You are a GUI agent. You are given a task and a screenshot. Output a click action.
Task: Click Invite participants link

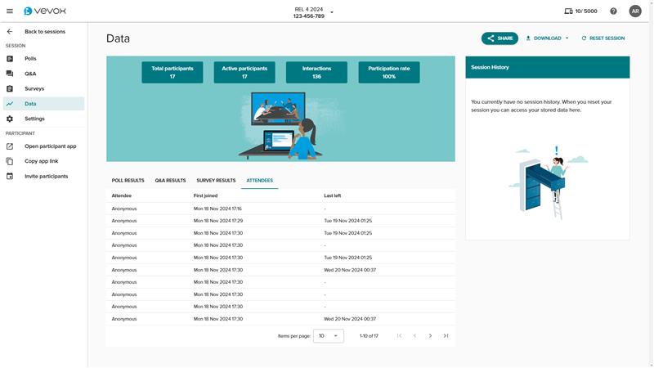pyautogui.click(x=47, y=176)
